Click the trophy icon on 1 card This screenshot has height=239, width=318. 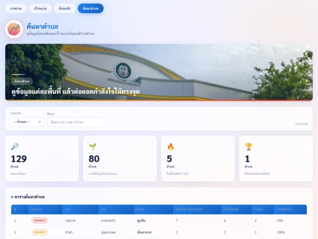tap(249, 146)
